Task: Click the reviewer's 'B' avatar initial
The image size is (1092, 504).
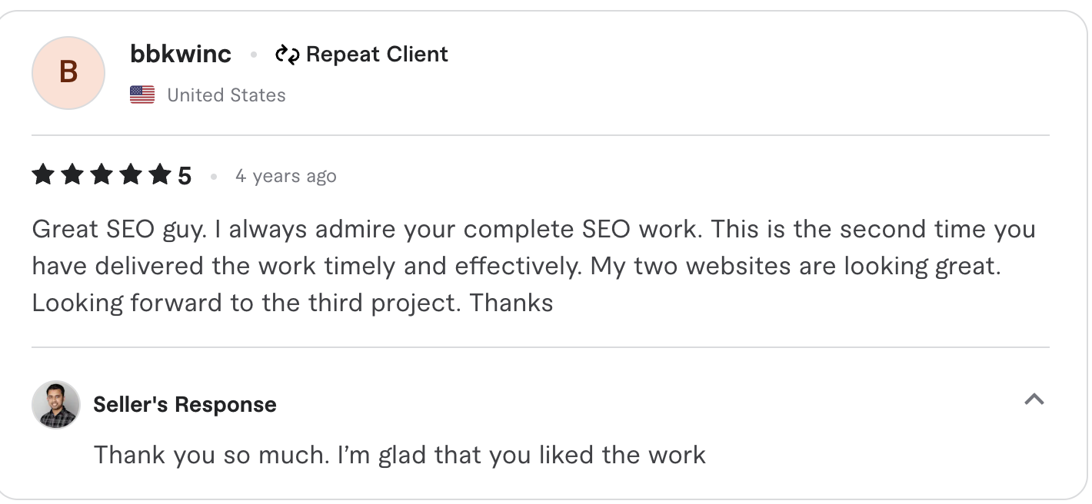Action: click(x=68, y=72)
